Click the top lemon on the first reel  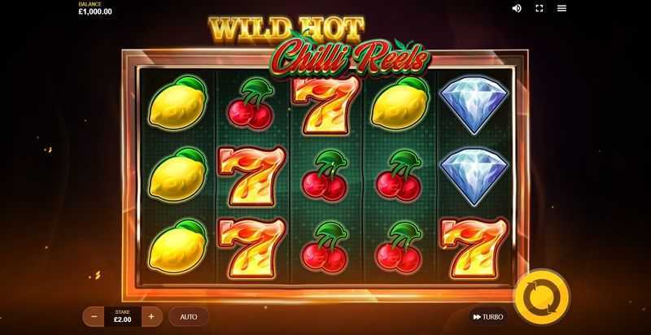click(177, 102)
